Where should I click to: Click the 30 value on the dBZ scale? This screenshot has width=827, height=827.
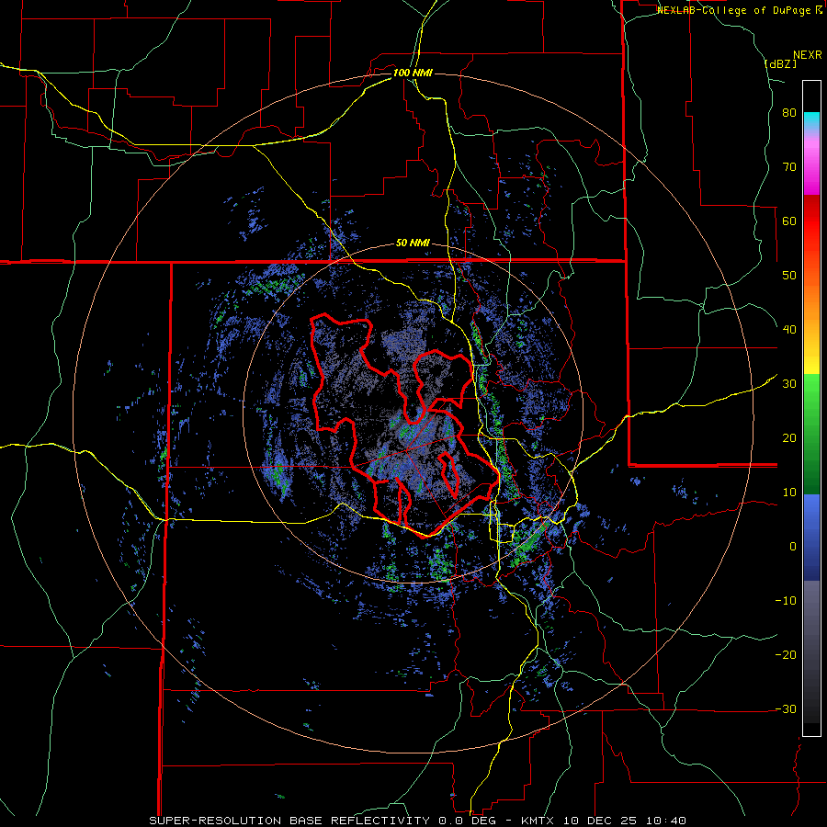tap(789, 384)
